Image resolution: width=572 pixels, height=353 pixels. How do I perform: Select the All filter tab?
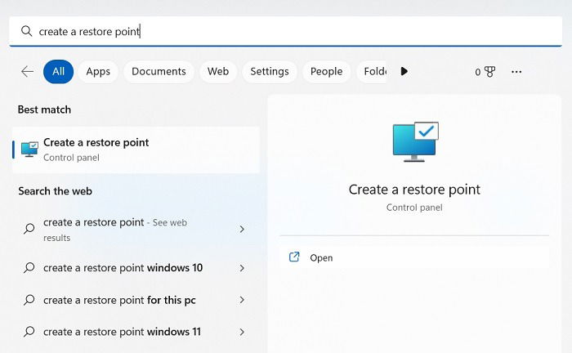click(58, 71)
